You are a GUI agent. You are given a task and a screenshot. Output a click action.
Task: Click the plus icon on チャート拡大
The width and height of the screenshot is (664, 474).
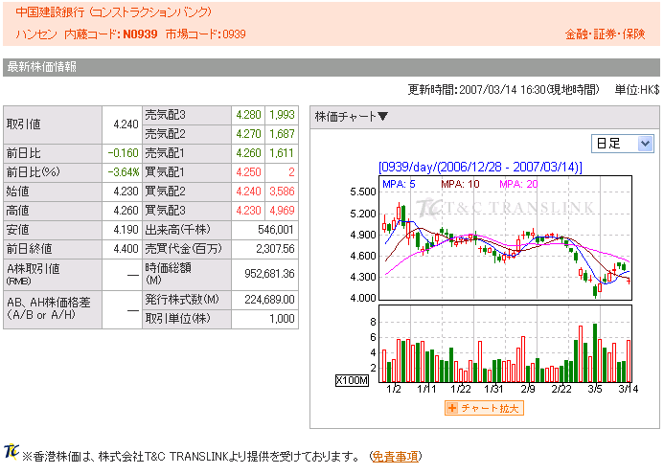(x=452, y=408)
